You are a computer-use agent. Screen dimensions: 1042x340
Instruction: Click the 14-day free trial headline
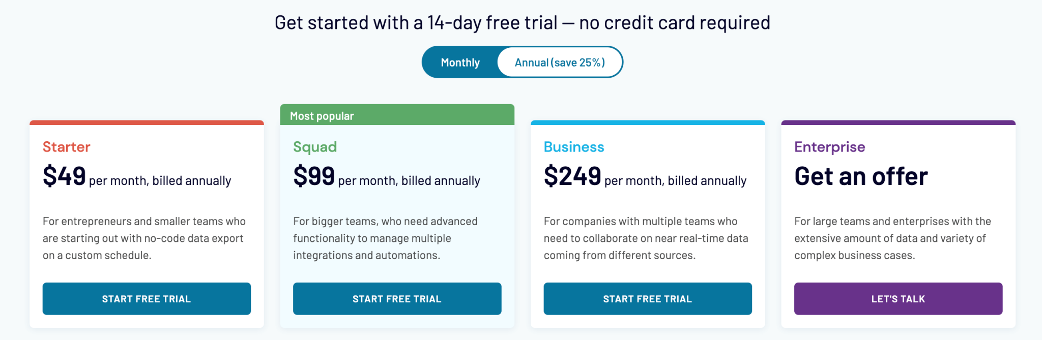tap(522, 23)
